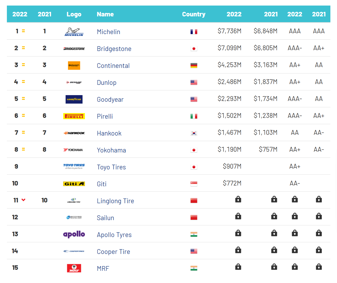The width and height of the screenshot is (337, 283).
Task: Click the Cooper Tire logo
Action: pos(74,251)
